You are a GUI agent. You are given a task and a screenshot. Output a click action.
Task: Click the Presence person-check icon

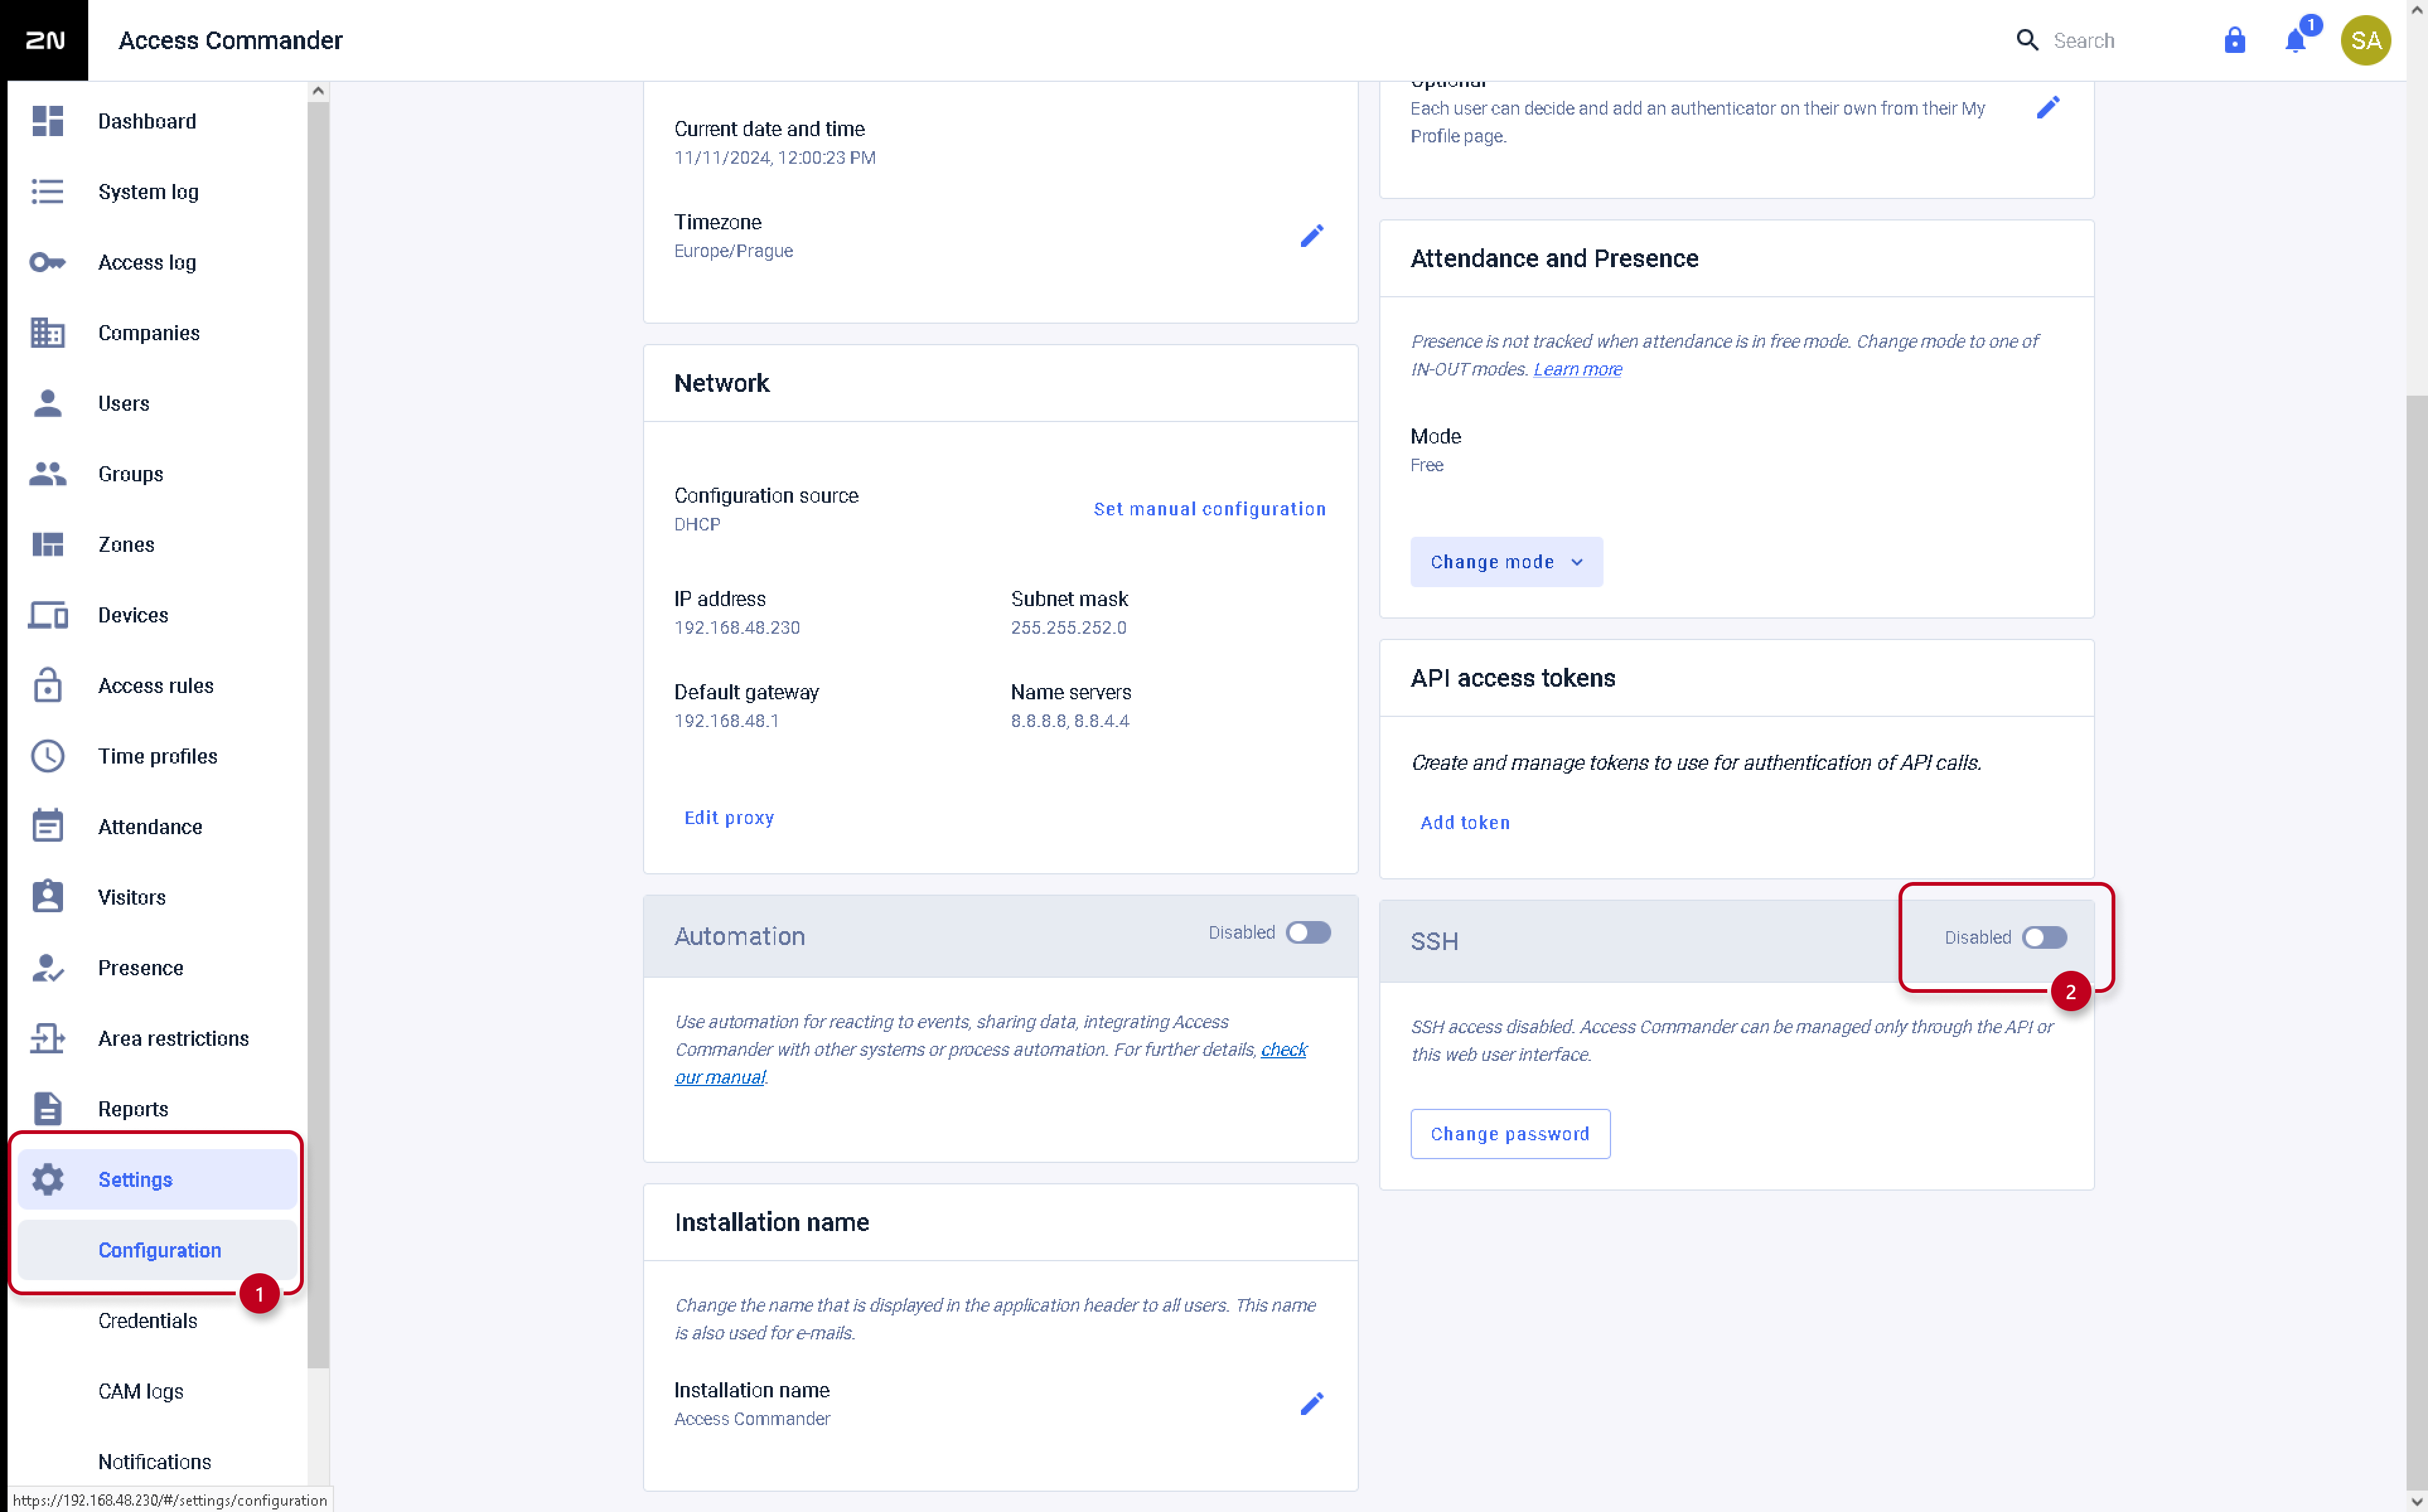[x=47, y=967]
